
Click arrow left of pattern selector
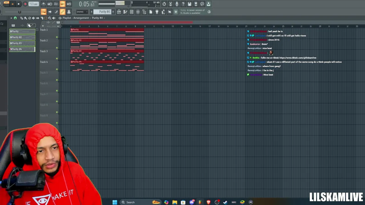pyautogui.click(x=92, y=12)
